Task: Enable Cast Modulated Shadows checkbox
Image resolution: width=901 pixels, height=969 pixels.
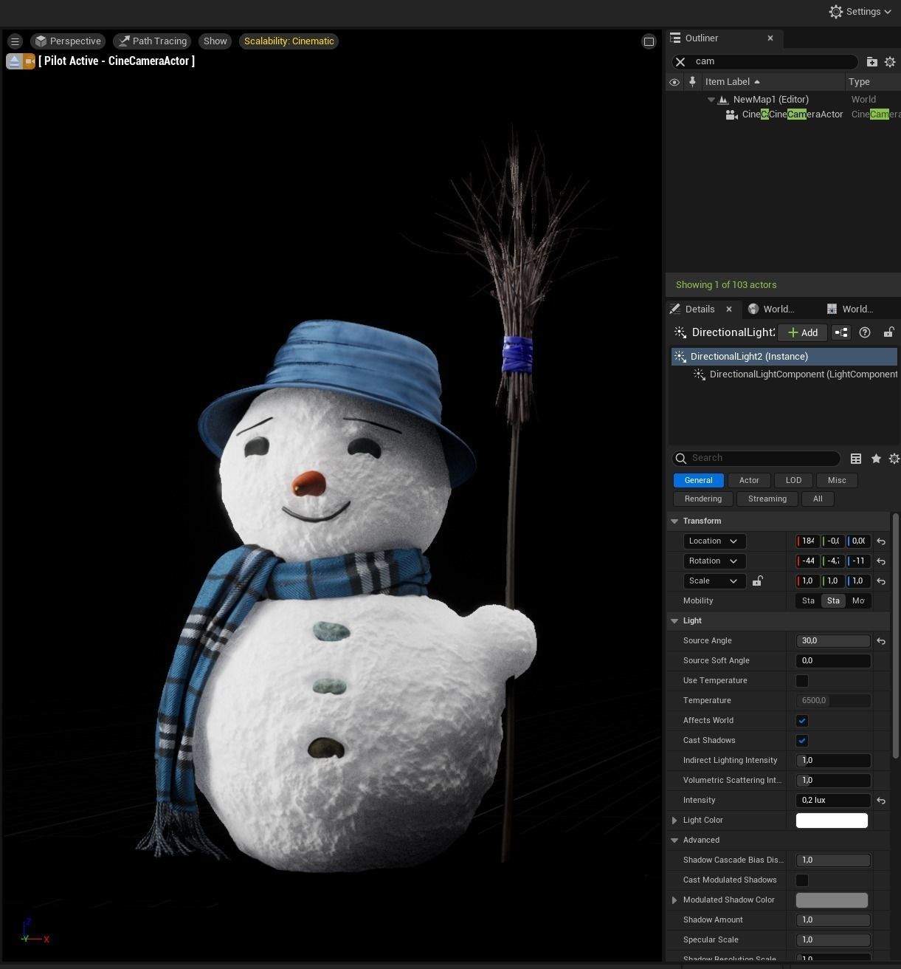Action: (x=802, y=880)
